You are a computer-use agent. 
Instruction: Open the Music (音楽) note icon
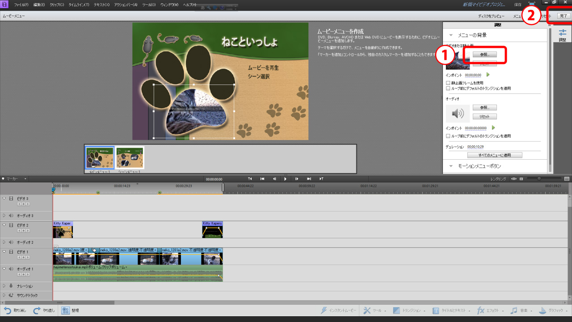[x=514, y=310]
